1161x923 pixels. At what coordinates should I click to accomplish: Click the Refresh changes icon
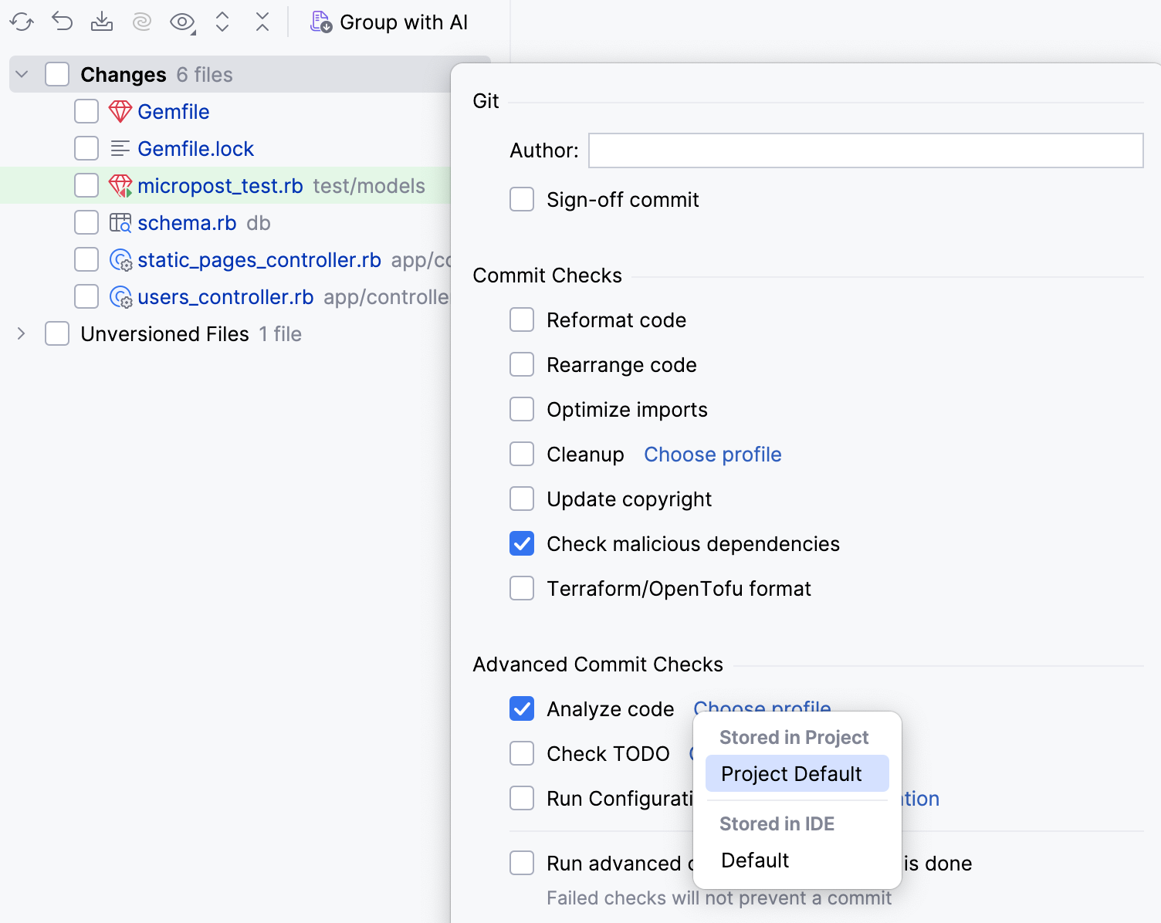[22, 22]
